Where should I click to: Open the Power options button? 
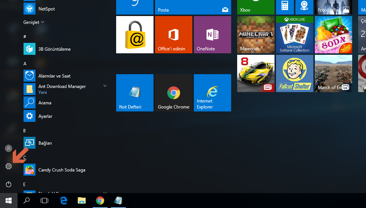(9, 184)
